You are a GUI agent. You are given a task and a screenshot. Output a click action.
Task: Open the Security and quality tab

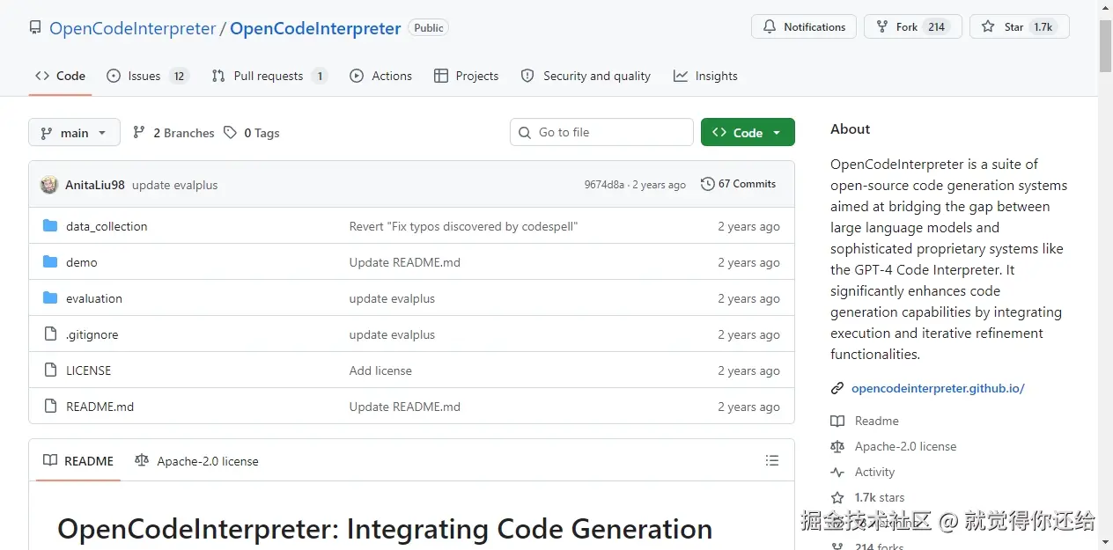(586, 76)
